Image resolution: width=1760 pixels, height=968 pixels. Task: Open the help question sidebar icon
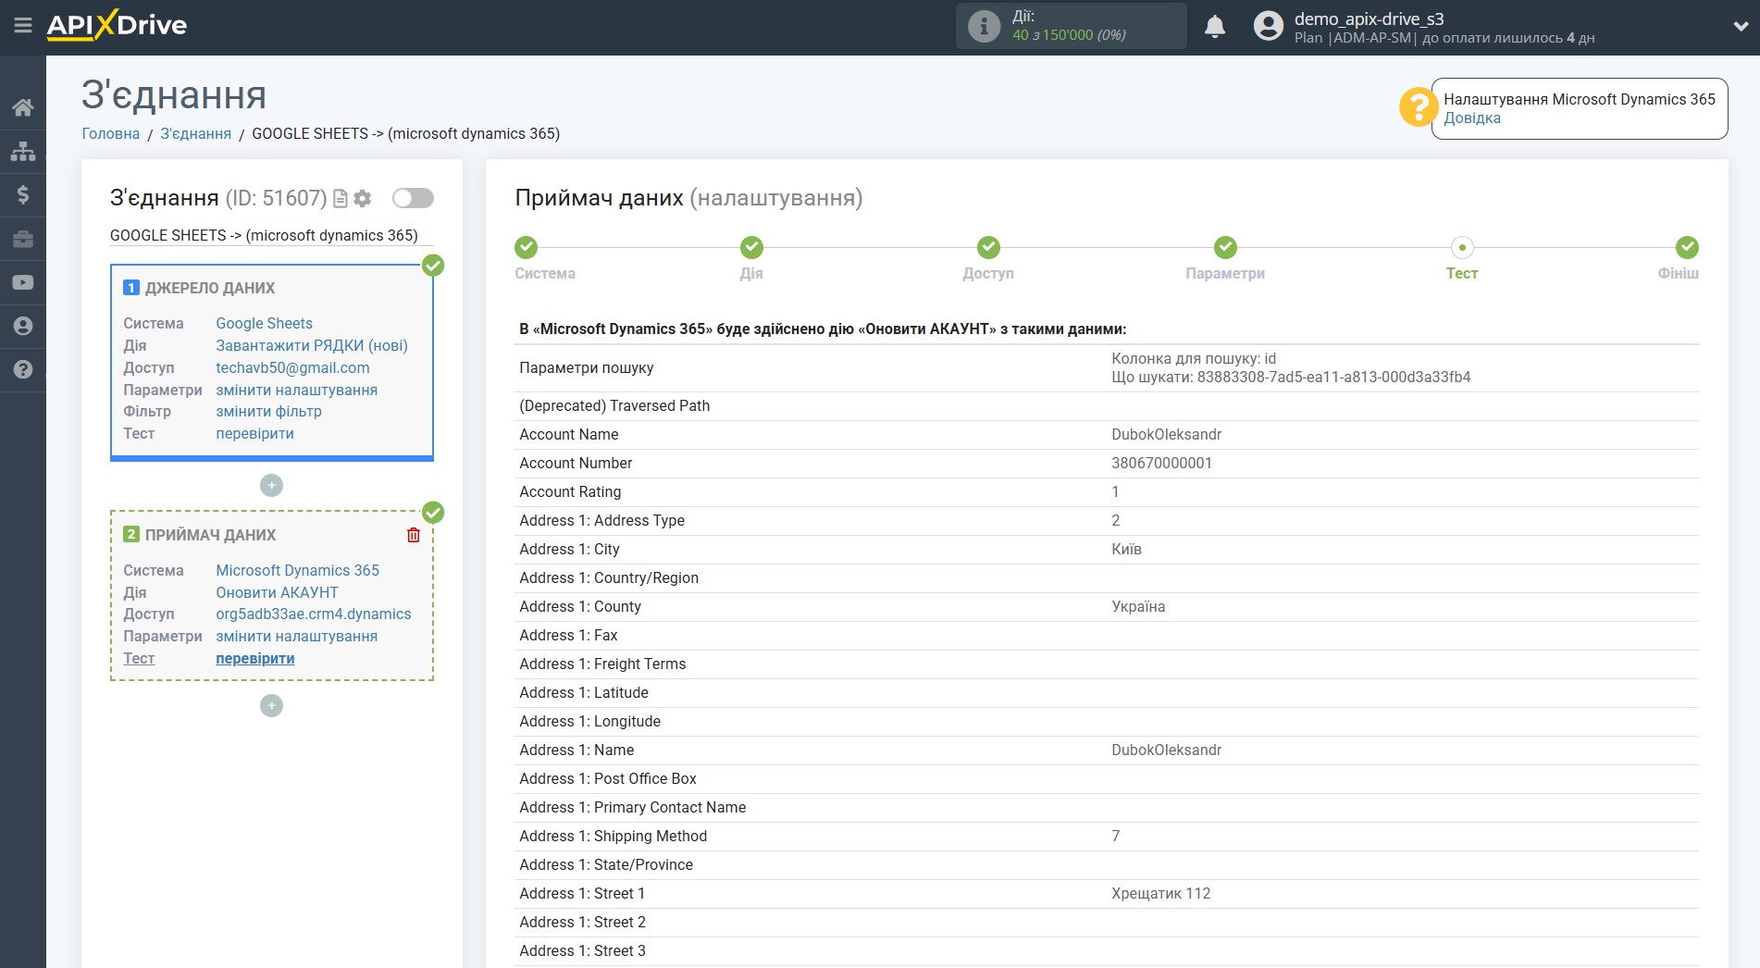23,369
